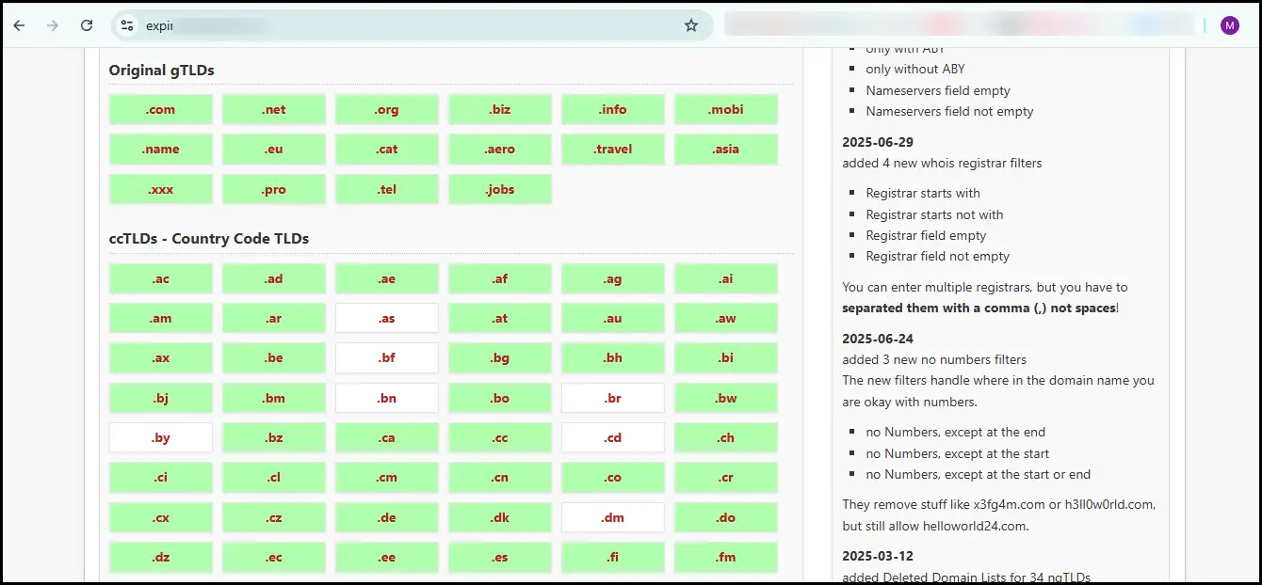Enable the .bn TLD filter

pos(386,398)
